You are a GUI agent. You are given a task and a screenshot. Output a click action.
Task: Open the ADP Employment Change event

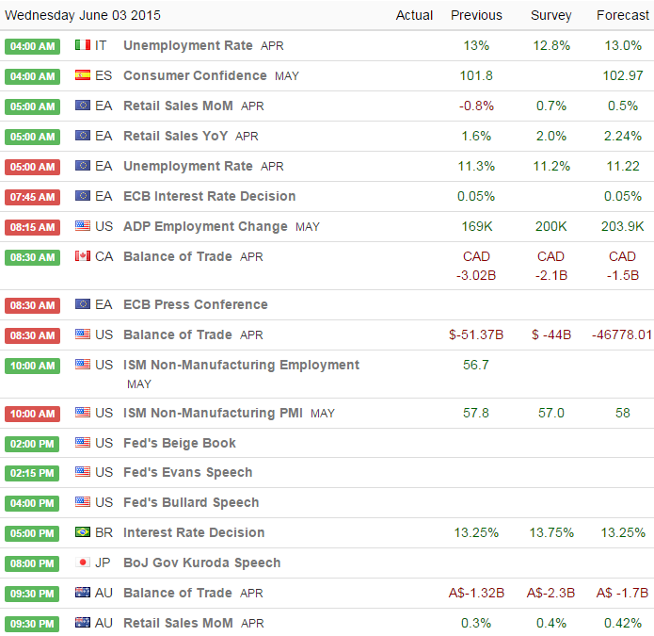click(205, 226)
